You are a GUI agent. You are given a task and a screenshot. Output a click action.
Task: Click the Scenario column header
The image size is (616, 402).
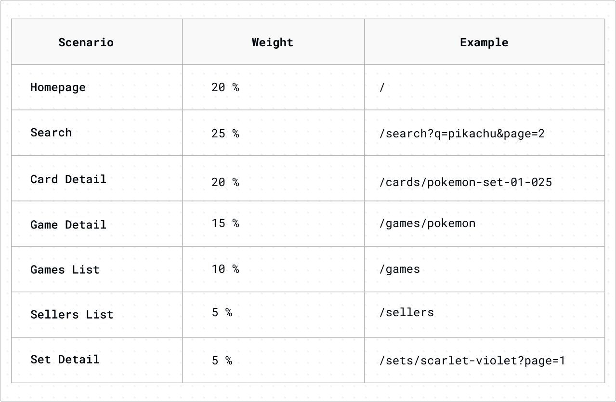(86, 42)
